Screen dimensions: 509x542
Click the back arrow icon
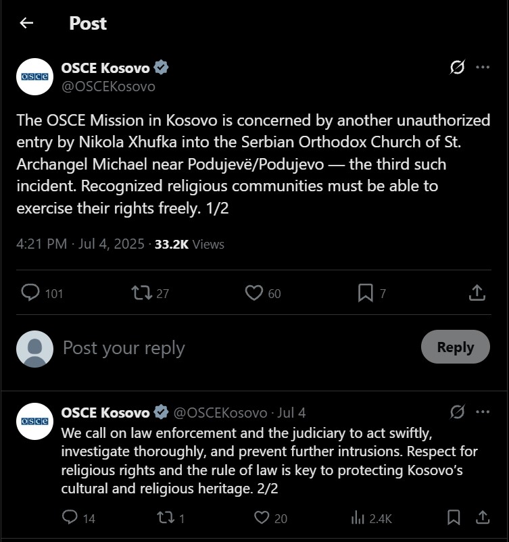tap(26, 23)
